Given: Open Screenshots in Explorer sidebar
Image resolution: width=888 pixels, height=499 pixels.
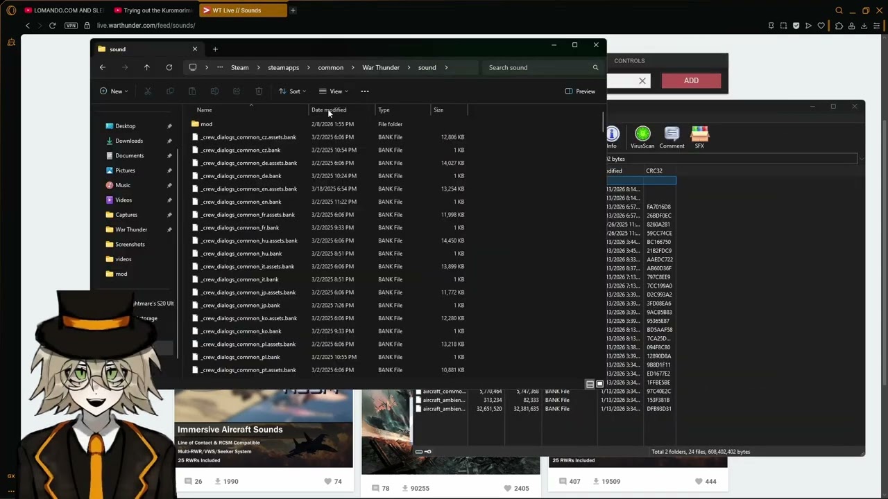Looking at the screenshot, I should 130,245.
